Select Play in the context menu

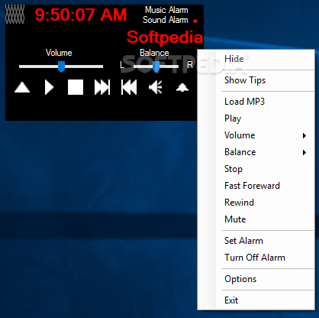point(256,118)
